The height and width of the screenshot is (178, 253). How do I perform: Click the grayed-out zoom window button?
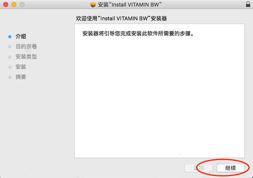click(22, 5)
